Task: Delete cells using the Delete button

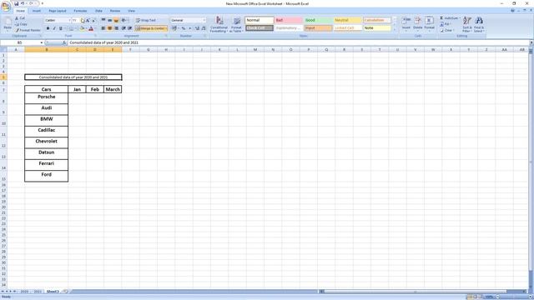Action: [417, 24]
